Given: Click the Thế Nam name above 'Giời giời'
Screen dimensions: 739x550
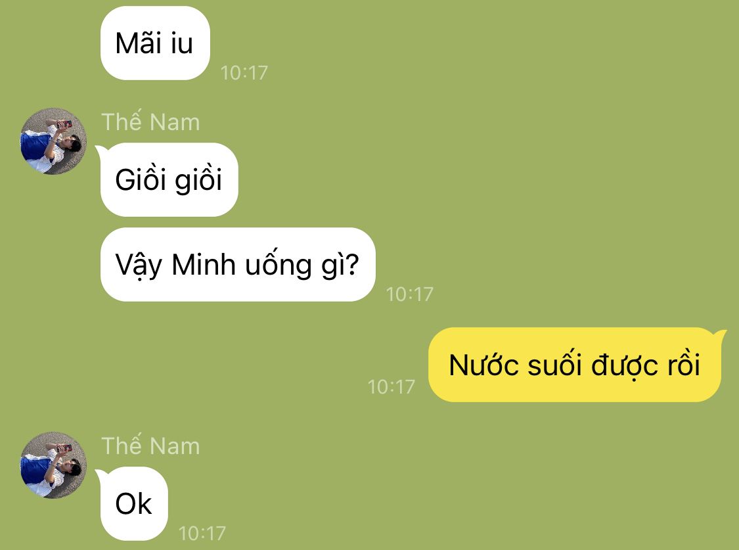Looking at the screenshot, I should 151,122.
